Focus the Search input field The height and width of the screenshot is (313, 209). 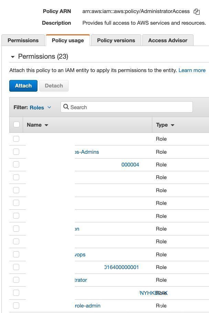[x=126, y=107]
